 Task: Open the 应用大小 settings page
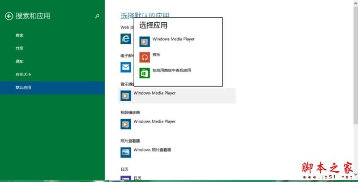pyautogui.click(x=23, y=74)
